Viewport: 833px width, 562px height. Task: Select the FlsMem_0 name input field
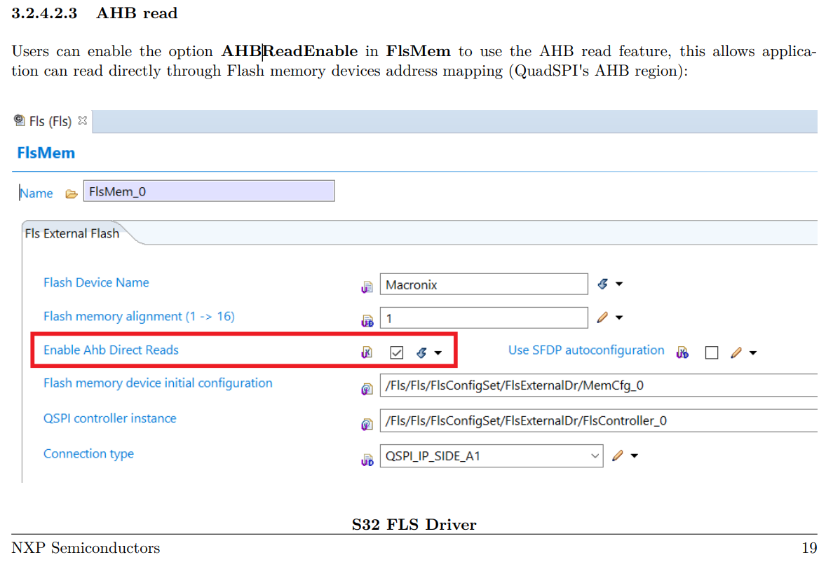pos(209,190)
